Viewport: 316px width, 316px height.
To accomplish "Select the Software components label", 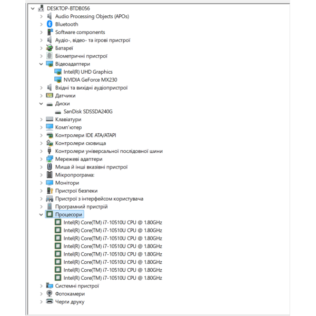I will (x=80, y=32).
